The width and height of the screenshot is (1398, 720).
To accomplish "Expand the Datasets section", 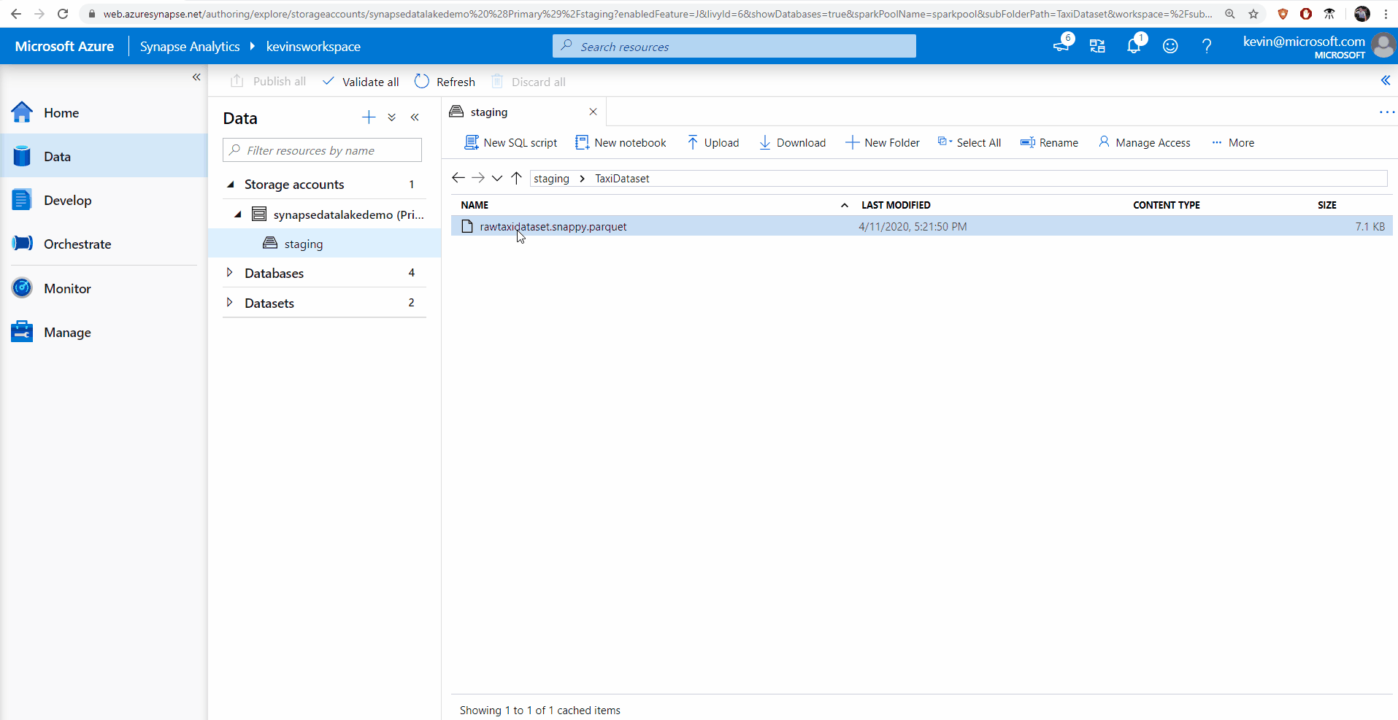I will click(229, 303).
